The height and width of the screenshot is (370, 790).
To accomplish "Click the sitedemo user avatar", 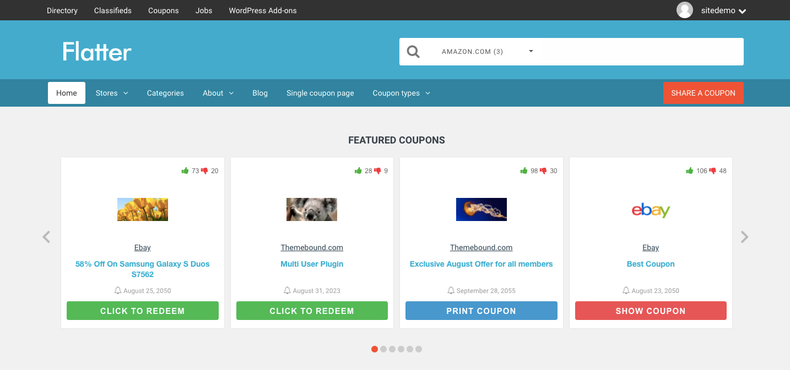I will 685,10.
